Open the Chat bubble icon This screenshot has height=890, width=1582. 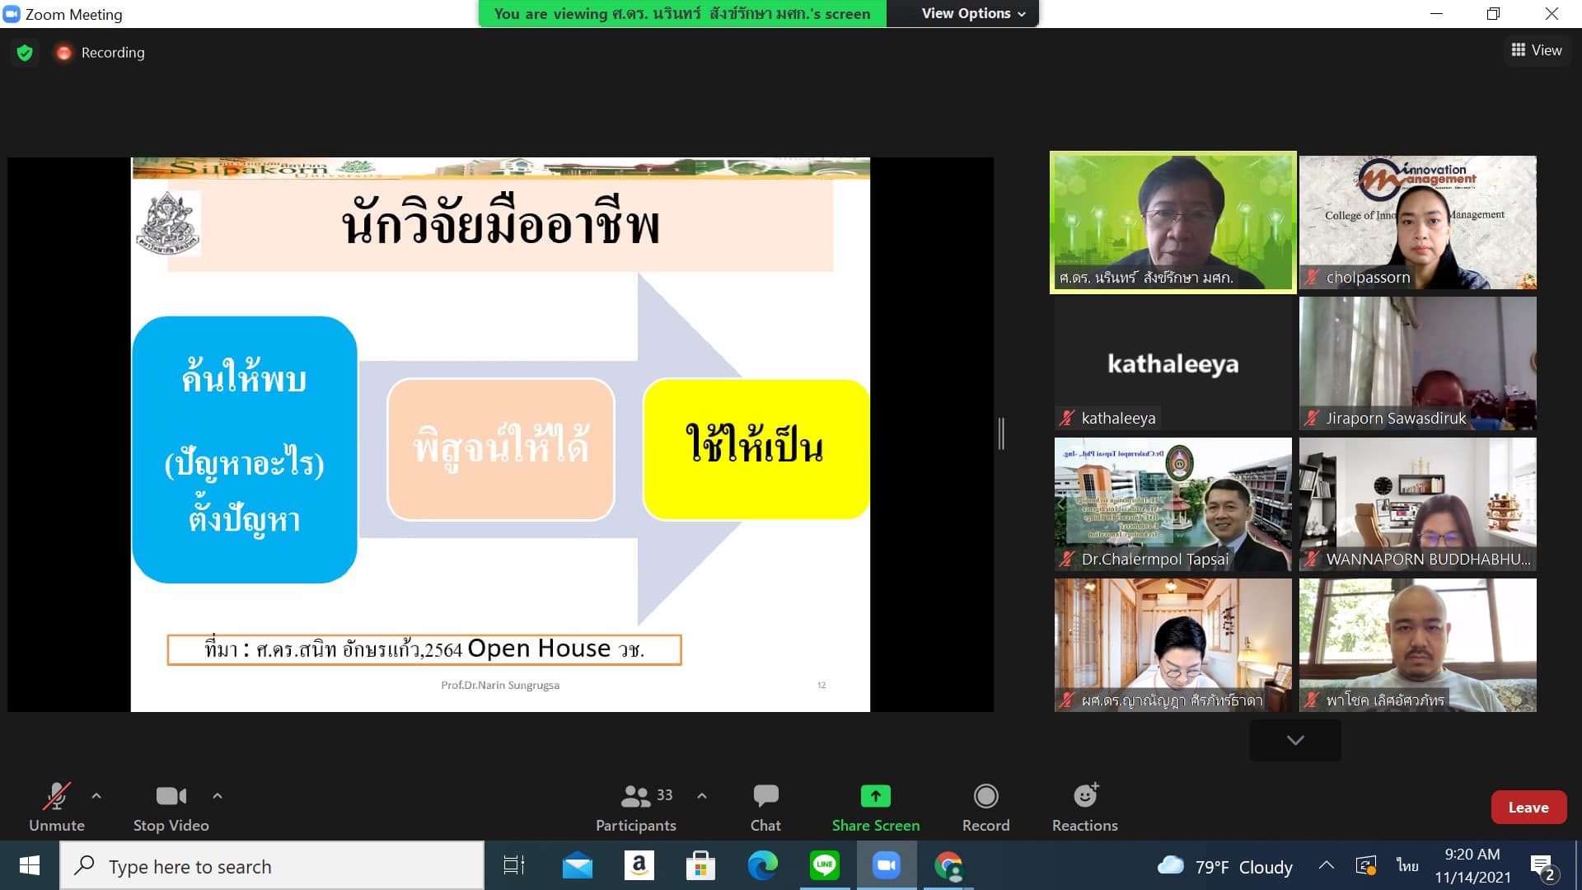pos(765,796)
